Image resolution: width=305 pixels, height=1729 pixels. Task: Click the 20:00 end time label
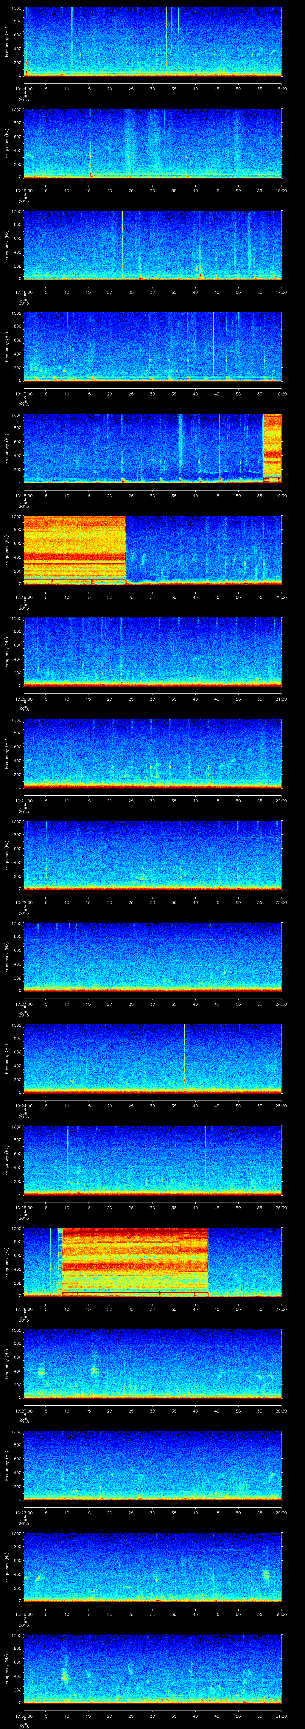pos(281,597)
